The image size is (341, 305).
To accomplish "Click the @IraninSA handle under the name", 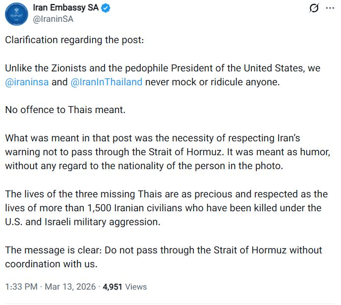I will [x=53, y=19].
